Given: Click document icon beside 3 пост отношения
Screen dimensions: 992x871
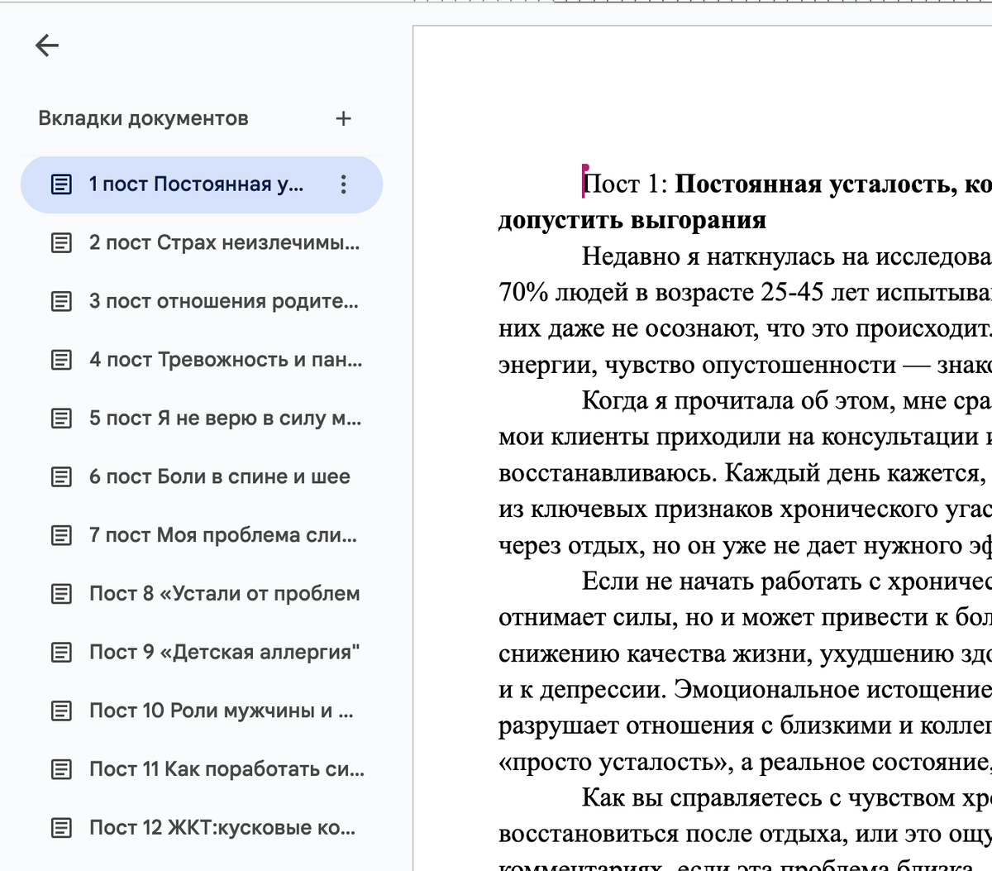Looking at the screenshot, I should pyautogui.click(x=62, y=302).
